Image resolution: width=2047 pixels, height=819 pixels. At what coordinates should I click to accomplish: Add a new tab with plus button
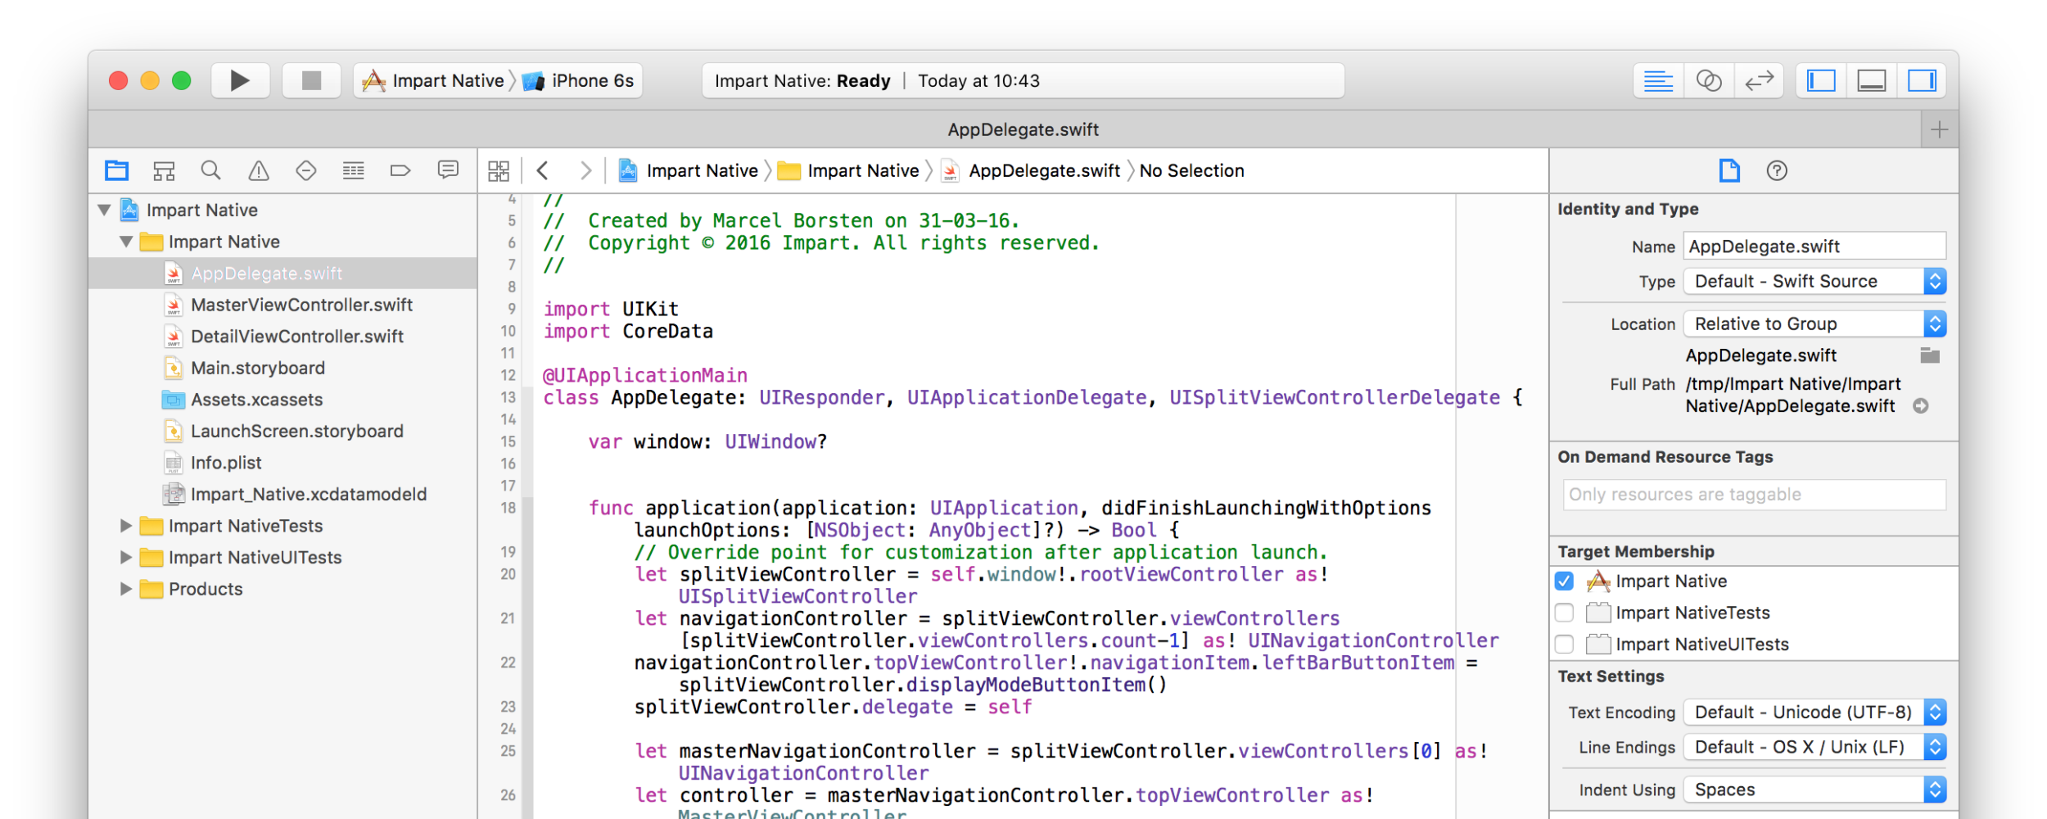click(1939, 129)
